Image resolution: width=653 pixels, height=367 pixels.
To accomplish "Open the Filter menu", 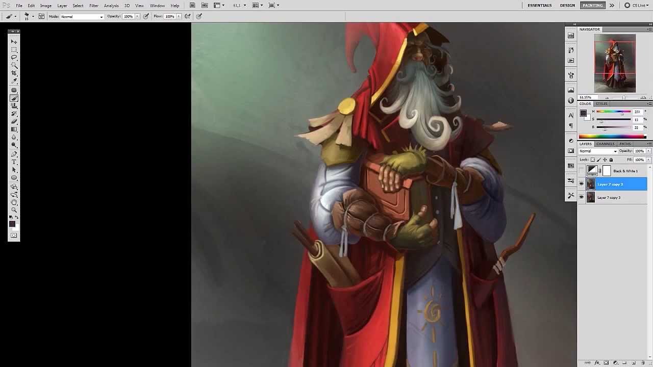I will (x=94, y=6).
